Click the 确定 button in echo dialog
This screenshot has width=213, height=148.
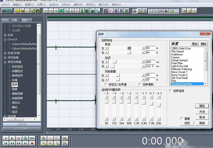click(x=202, y=106)
